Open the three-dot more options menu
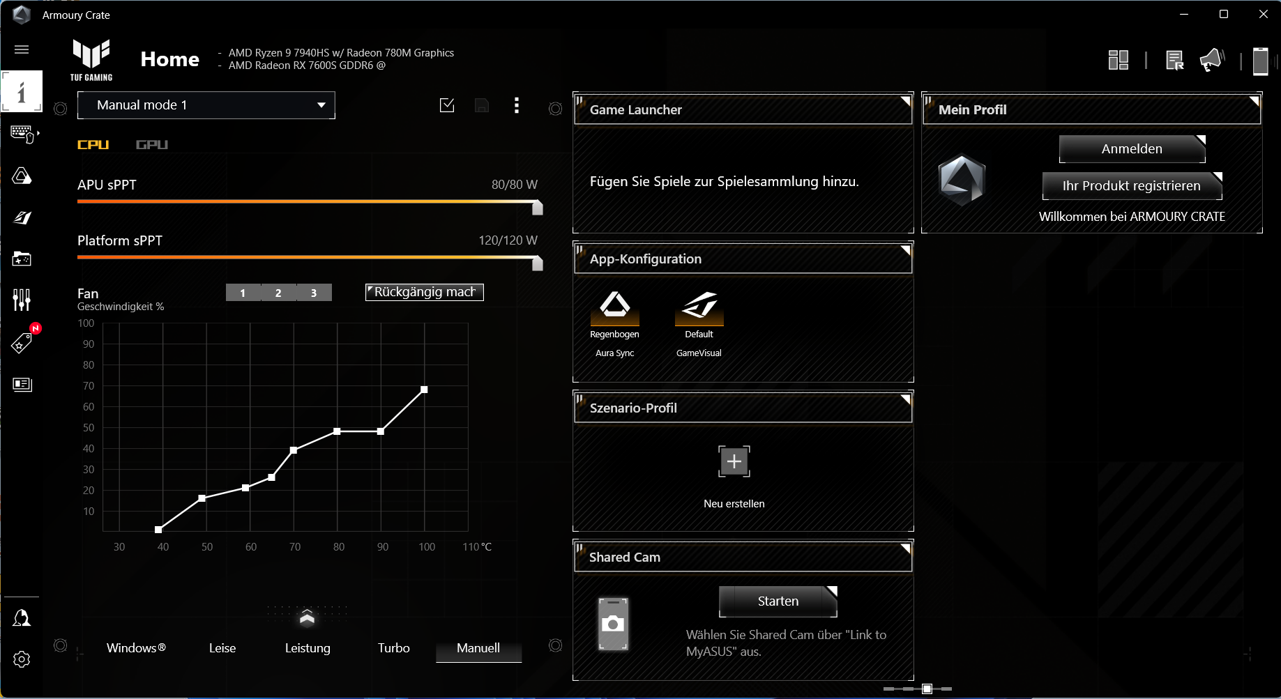The image size is (1281, 699). coord(517,105)
